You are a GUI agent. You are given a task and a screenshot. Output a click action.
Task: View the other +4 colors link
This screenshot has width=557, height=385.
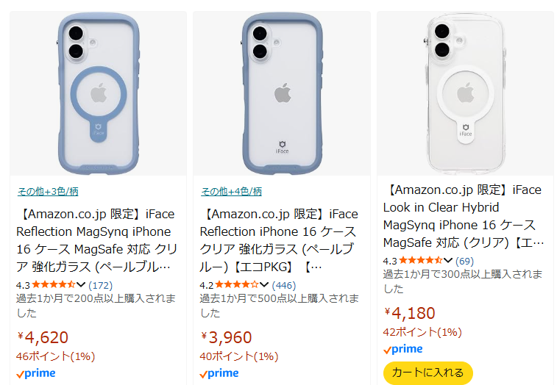click(231, 192)
